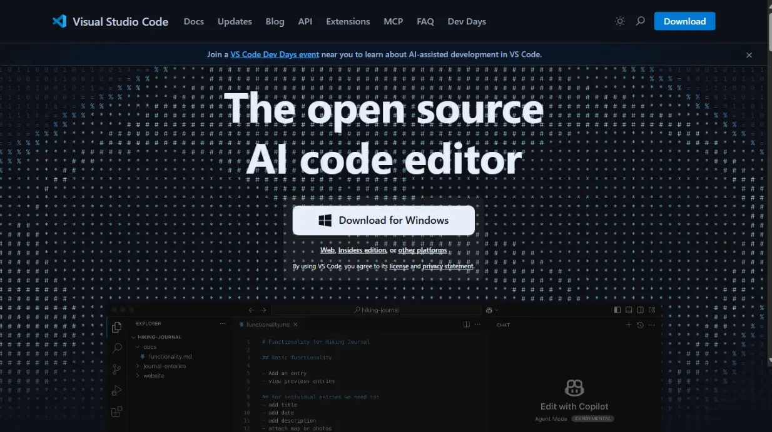Start a new chat with the plus icon
Image resolution: width=772 pixels, height=432 pixels.
click(x=629, y=324)
